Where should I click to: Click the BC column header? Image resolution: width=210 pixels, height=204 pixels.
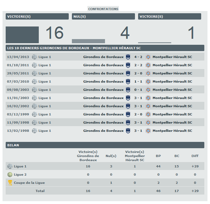click(177, 156)
